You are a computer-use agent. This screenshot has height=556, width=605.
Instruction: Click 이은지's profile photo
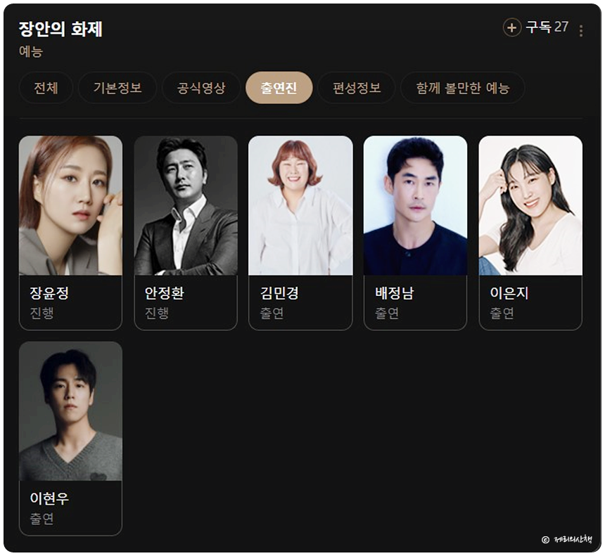click(530, 205)
